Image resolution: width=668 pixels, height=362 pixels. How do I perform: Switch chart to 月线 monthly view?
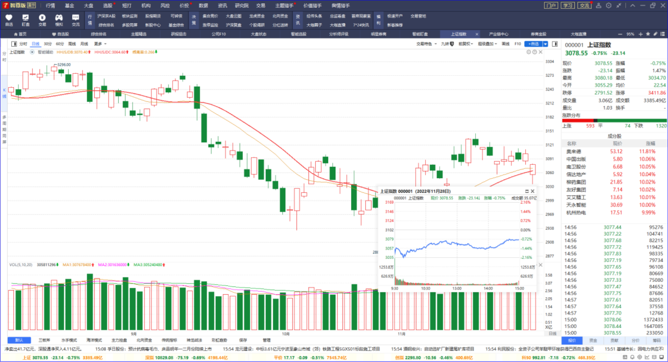84,44
